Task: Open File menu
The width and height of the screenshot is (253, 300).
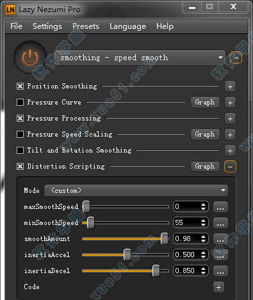Action: (x=16, y=26)
